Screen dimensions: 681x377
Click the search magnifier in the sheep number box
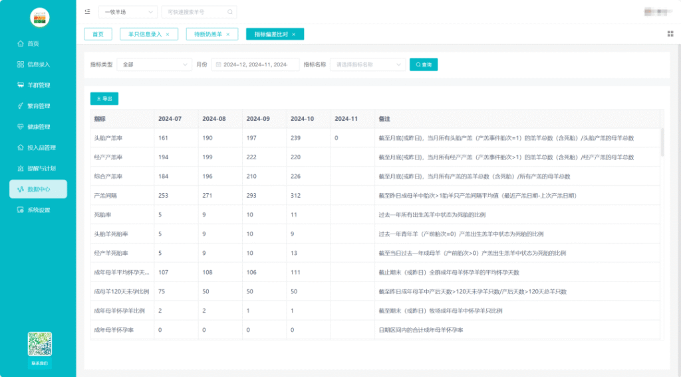click(229, 12)
